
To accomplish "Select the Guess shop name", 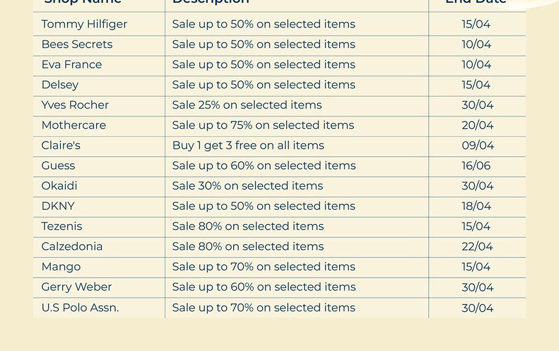I will tap(58, 165).
